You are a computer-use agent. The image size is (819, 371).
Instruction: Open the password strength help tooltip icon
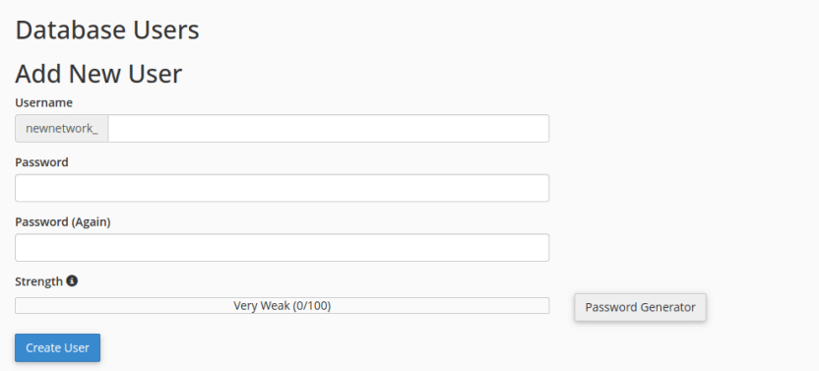click(x=72, y=281)
